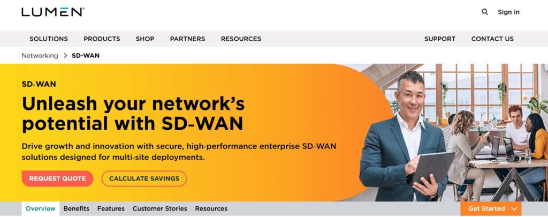Open the Customer Stories tab
This screenshot has height=217, width=548.
click(x=159, y=208)
